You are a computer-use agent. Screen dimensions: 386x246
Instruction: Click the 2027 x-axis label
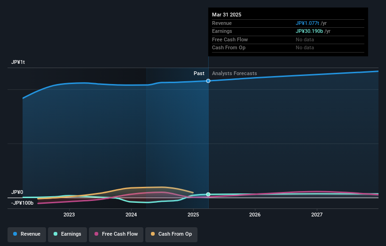[x=317, y=215]
